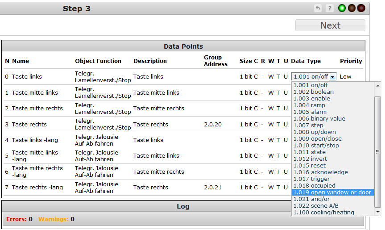Choose '1.008 up/down' from the list
Screen dimensions: 385x230
(x=315, y=132)
